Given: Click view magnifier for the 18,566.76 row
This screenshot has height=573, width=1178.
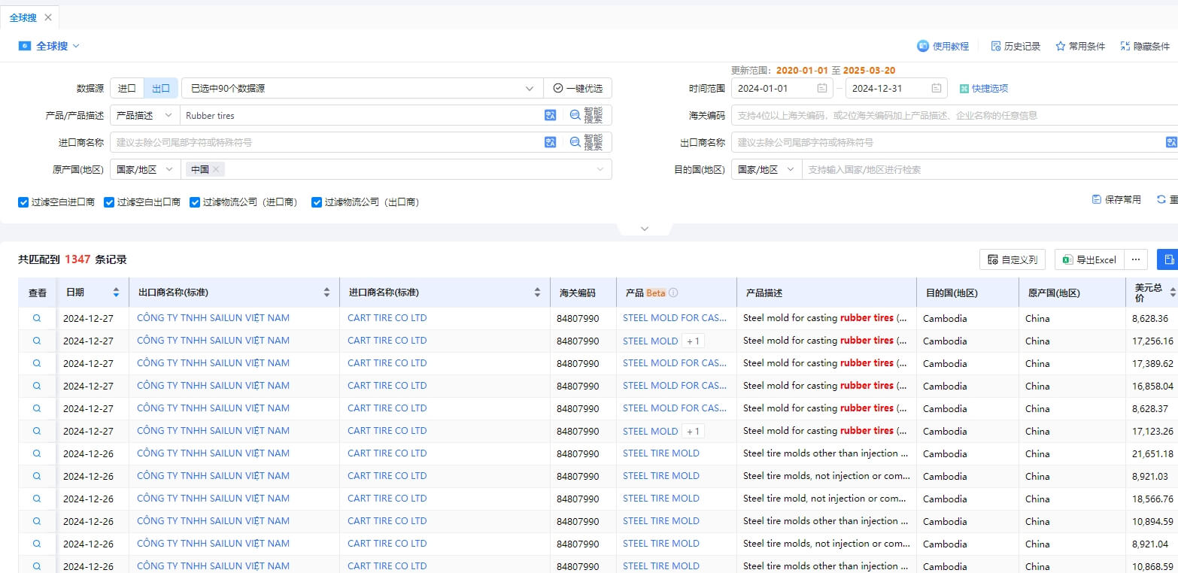Looking at the screenshot, I should coord(36,499).
